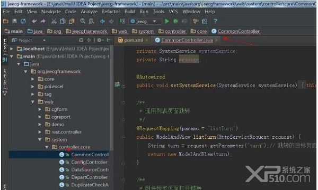The width and height of the screenshot is (318, 190).
Task: Click the Redo toolbar arrow
Action: (43, 21)
